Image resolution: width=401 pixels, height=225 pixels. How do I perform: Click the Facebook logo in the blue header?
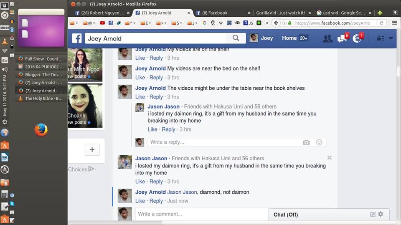point(76,38)
